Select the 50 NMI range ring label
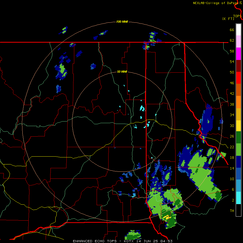This screenshot has width=243, height=243. 122,72
